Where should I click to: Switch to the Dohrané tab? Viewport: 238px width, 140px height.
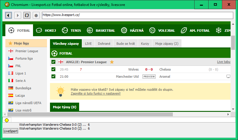tap(104, 44)
